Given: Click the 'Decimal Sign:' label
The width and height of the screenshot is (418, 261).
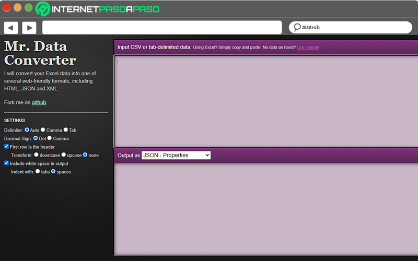Looking at the screenshot, I should 18,139.
